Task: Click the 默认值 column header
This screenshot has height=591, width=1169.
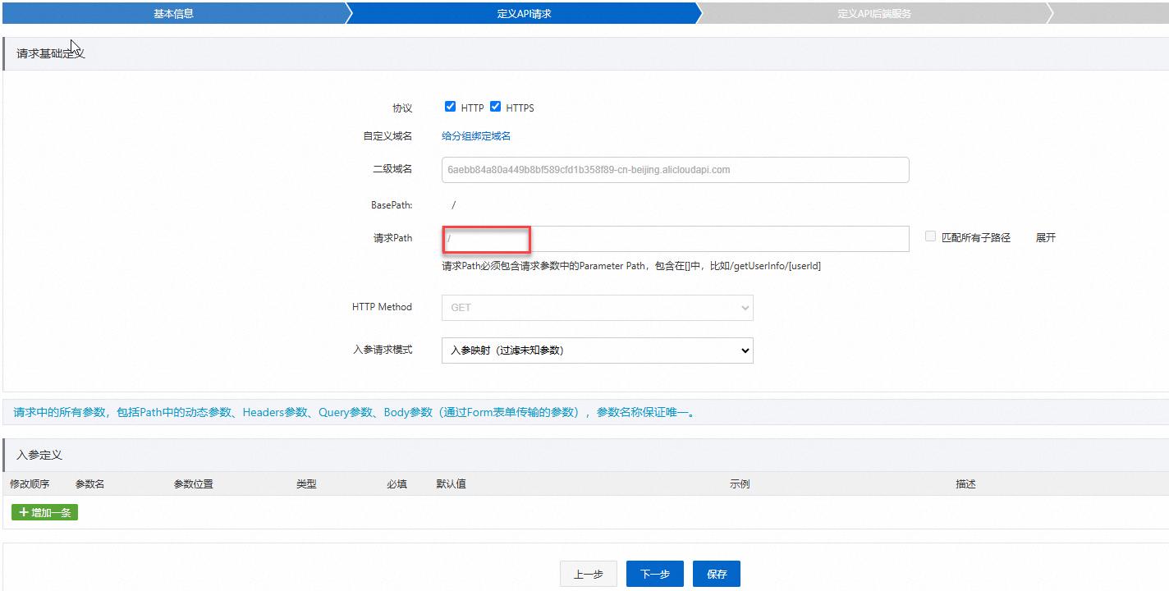Action: point(451,484)
